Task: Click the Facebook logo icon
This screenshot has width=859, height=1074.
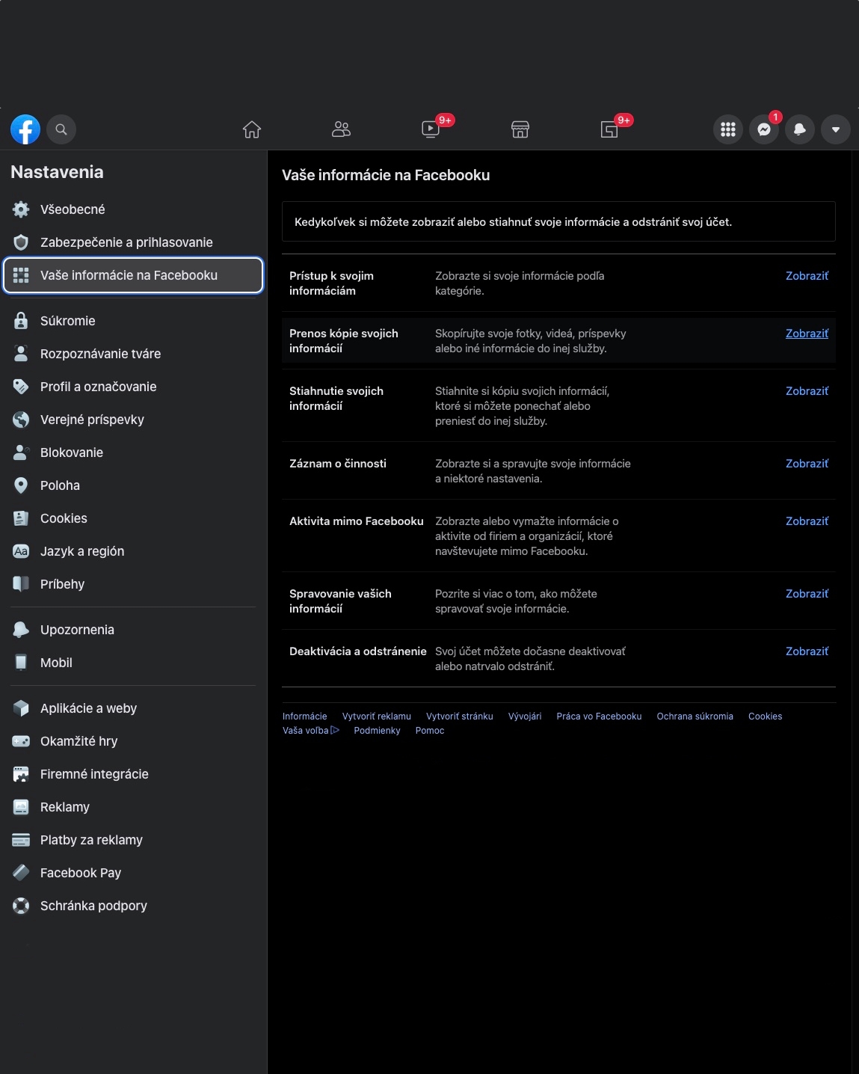Action: [25, 129]
